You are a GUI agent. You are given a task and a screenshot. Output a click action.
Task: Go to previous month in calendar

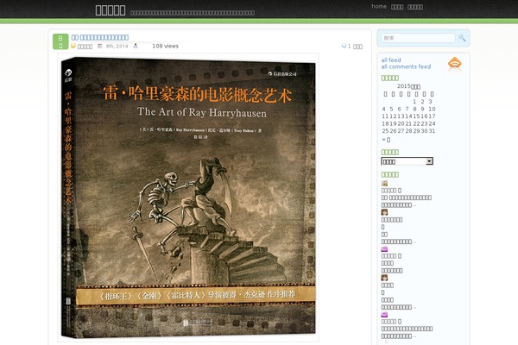[x=385, y=139]
